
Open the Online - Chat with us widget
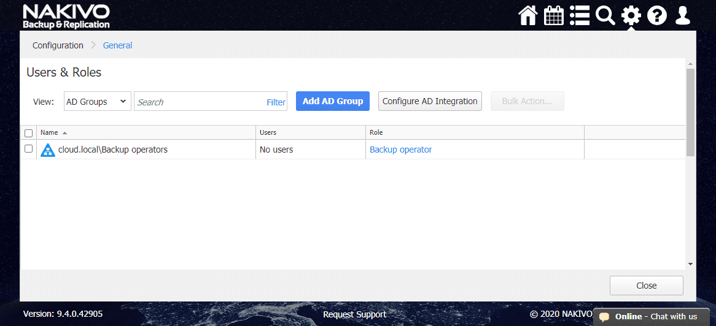coord(651,317)
